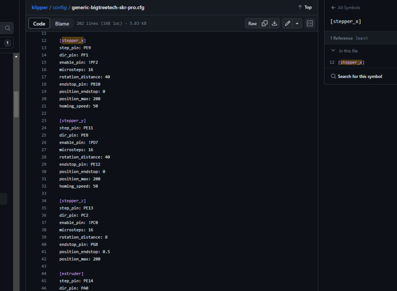Click 'step_pin: PE9' line

75,48
